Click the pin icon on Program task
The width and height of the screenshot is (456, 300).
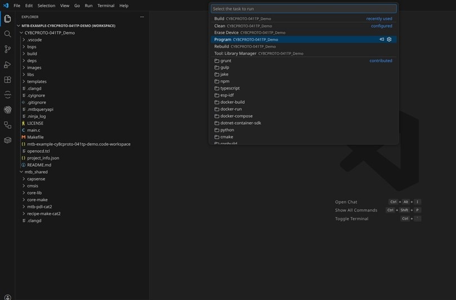382,39
